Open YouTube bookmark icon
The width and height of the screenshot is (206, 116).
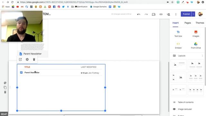(18, 7)
